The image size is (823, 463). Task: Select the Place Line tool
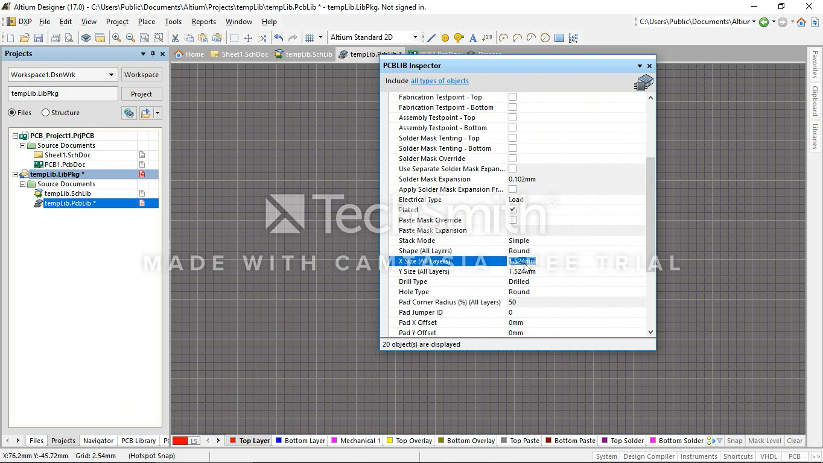(431, 38)
